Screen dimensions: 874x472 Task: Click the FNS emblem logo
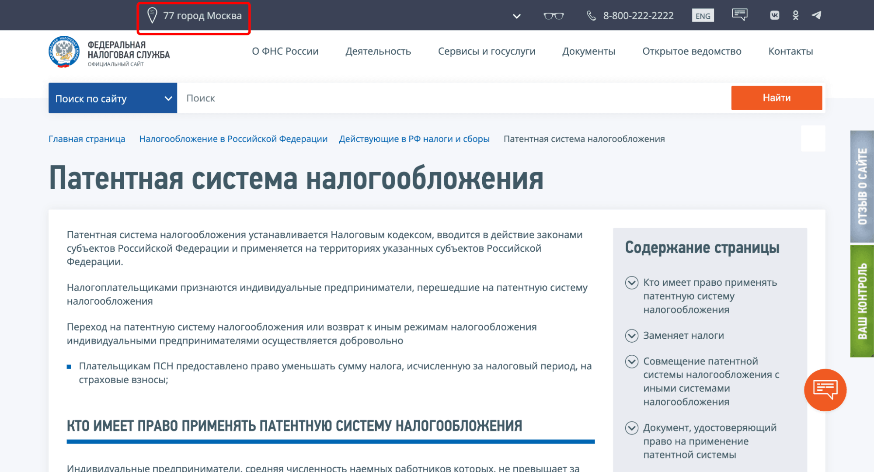pos(64,52)
